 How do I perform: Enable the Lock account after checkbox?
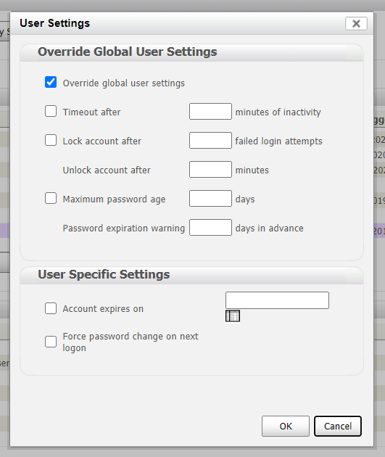point(51,140)
